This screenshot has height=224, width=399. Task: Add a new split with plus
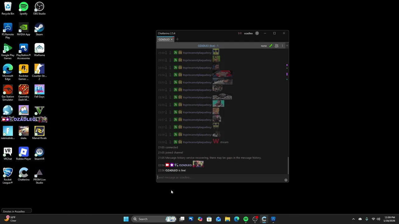(x=287, y=46)
